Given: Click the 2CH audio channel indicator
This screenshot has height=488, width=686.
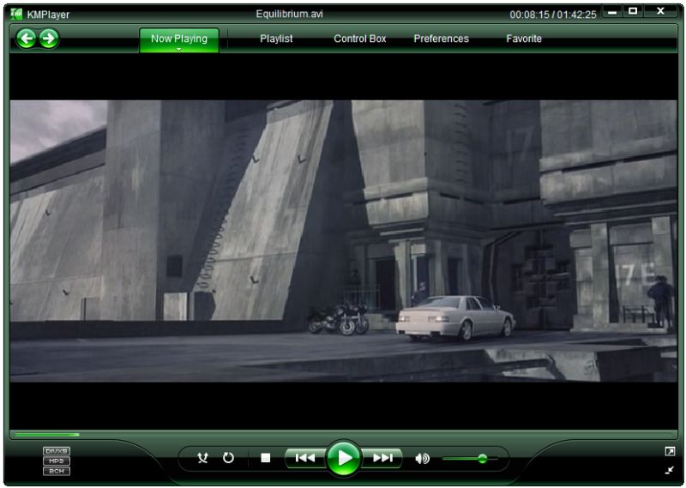Looking at the screenshot, I should pyautogui.click(x=57, y=471).
